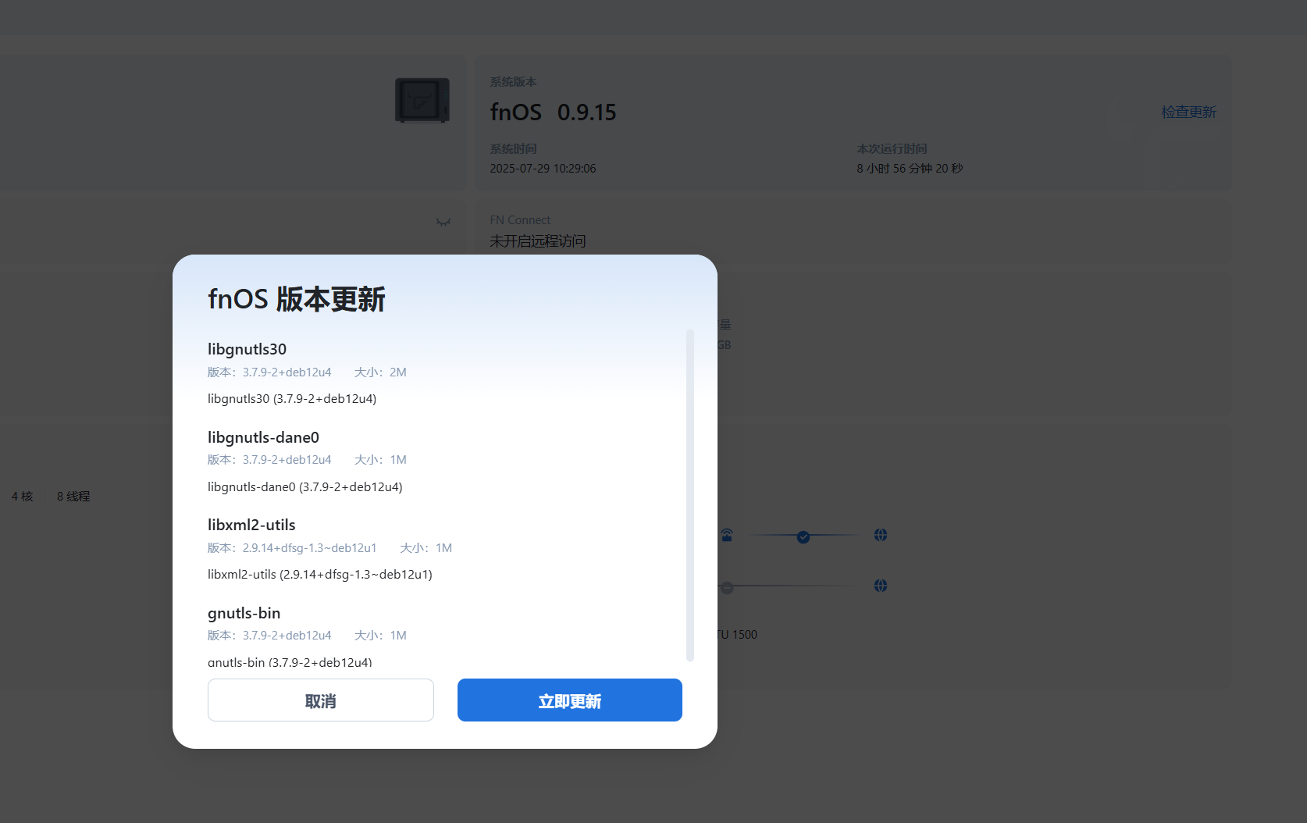Click the disconnected status icon on lower line

[x=727, y=587]
